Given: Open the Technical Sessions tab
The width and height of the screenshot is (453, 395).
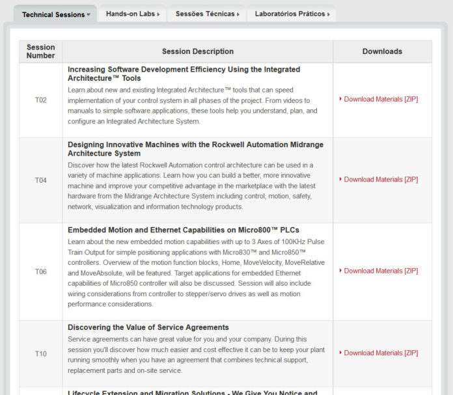Looking at the screenshot, I should tap(55, 14).
